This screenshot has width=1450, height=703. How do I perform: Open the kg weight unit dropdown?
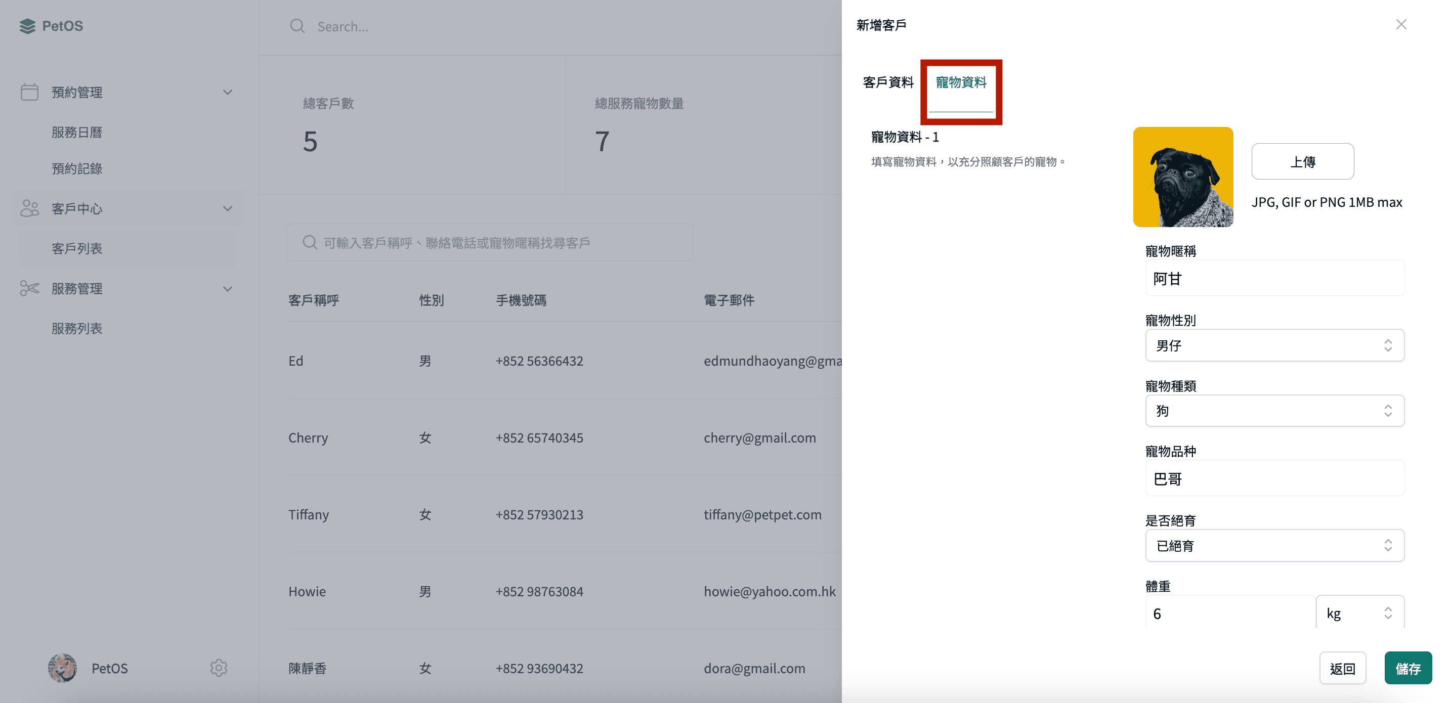click(x=1360, y=612)
